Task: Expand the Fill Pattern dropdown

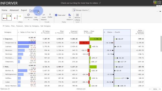Action: point(72,20)
